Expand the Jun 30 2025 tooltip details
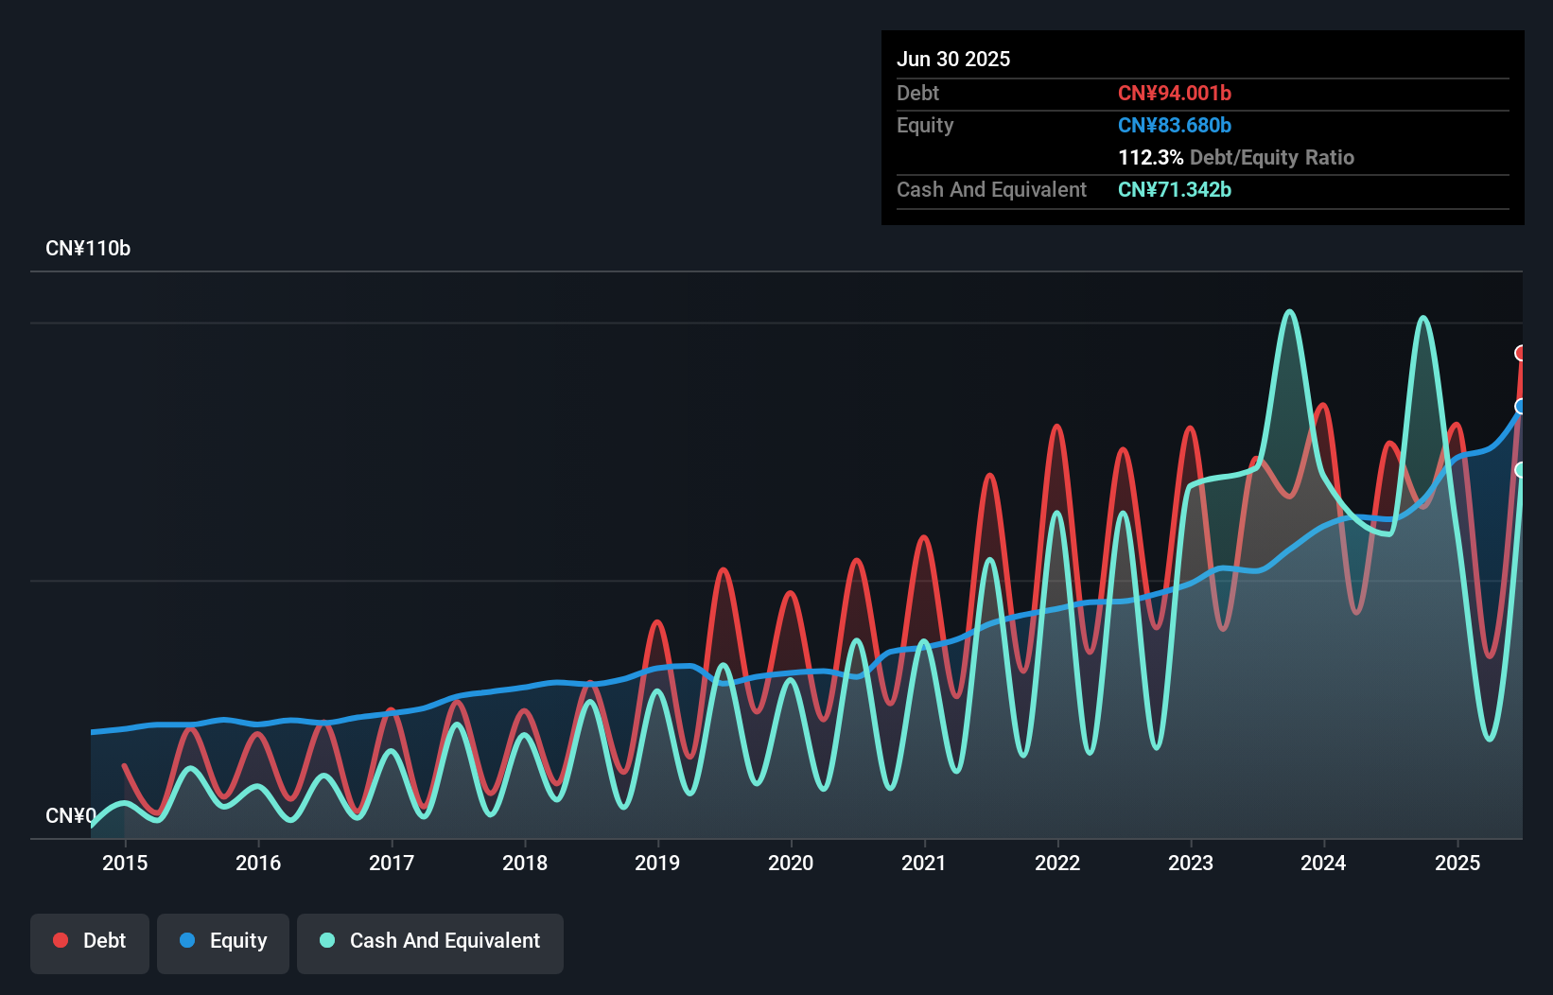Screen dimensions: 1553x995 [953, 59]
